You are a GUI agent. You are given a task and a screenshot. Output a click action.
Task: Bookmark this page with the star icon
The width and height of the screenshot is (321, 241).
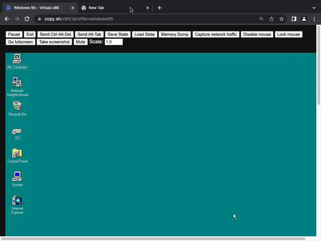click(x=282, y=19)
